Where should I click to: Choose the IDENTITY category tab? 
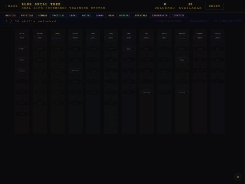178,15
